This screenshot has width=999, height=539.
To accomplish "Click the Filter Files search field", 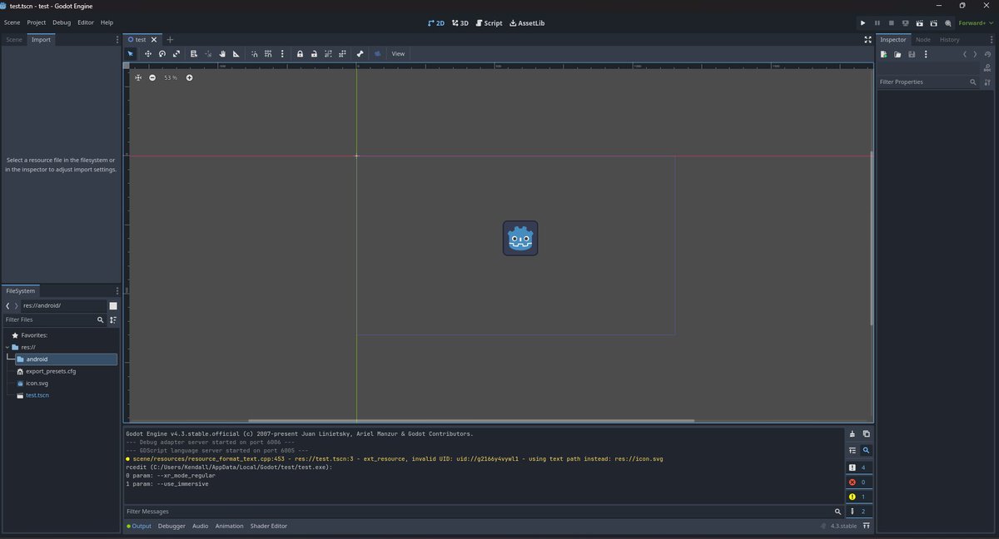I will (55, 319).
